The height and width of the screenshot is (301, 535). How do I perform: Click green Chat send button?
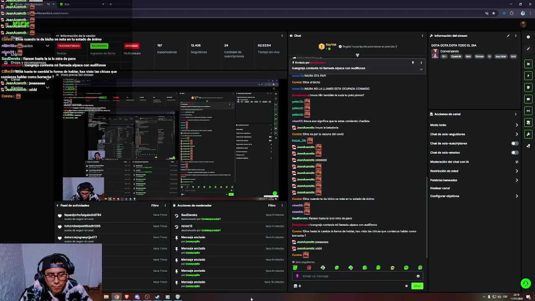417,286
